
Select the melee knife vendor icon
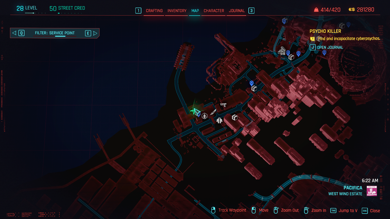tap(213, 112)
